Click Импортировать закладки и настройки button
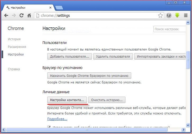This screenshot has width=192, height=134. 160,57
